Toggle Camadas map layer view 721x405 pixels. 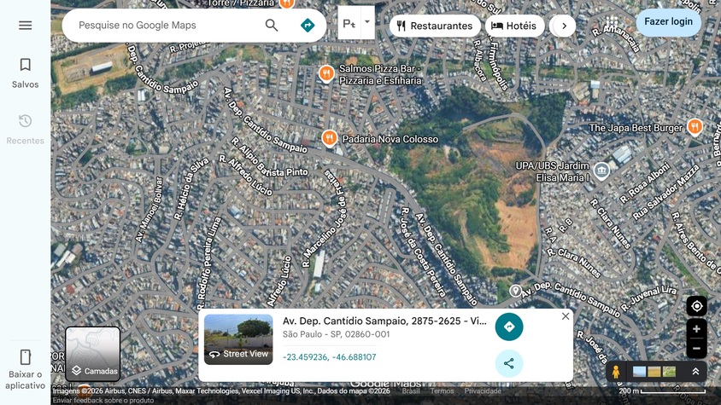93,354
